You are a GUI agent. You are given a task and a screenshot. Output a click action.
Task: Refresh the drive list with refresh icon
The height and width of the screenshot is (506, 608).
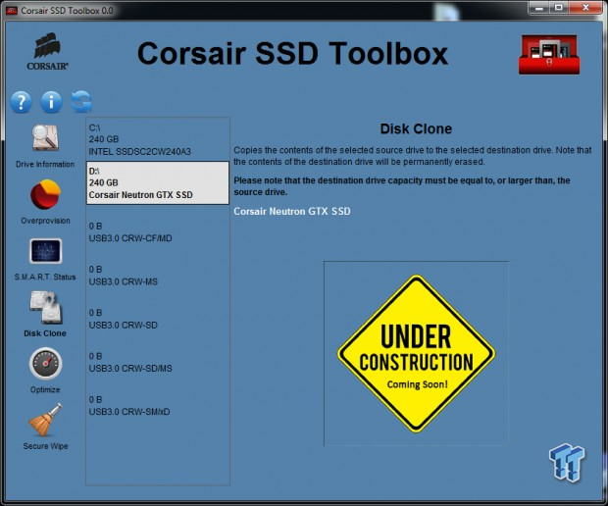81,102
